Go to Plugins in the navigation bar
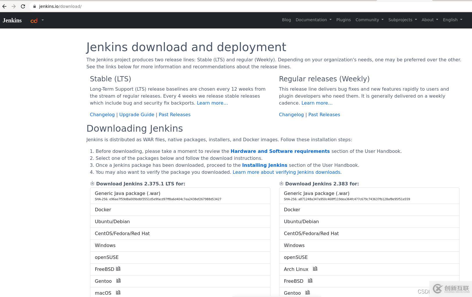Viewport: 472px width, 297px height. (x=343, y=20)
